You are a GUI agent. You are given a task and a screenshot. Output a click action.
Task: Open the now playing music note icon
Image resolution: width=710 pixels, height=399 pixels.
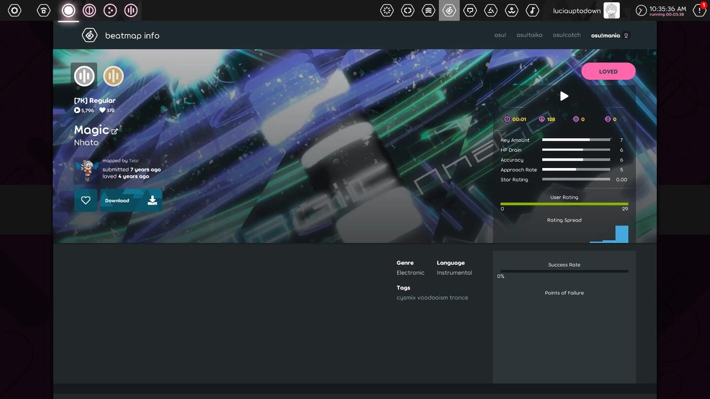tap(532, 10)
